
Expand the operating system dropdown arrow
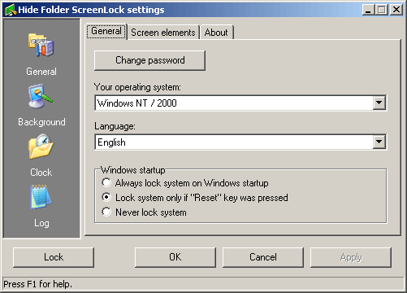tap(379, 103)
